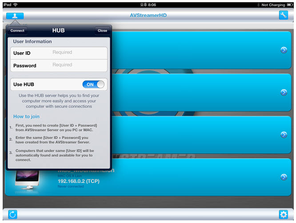Open the settings gear icon
Screen dimensions: 296x223
(284, 215)
